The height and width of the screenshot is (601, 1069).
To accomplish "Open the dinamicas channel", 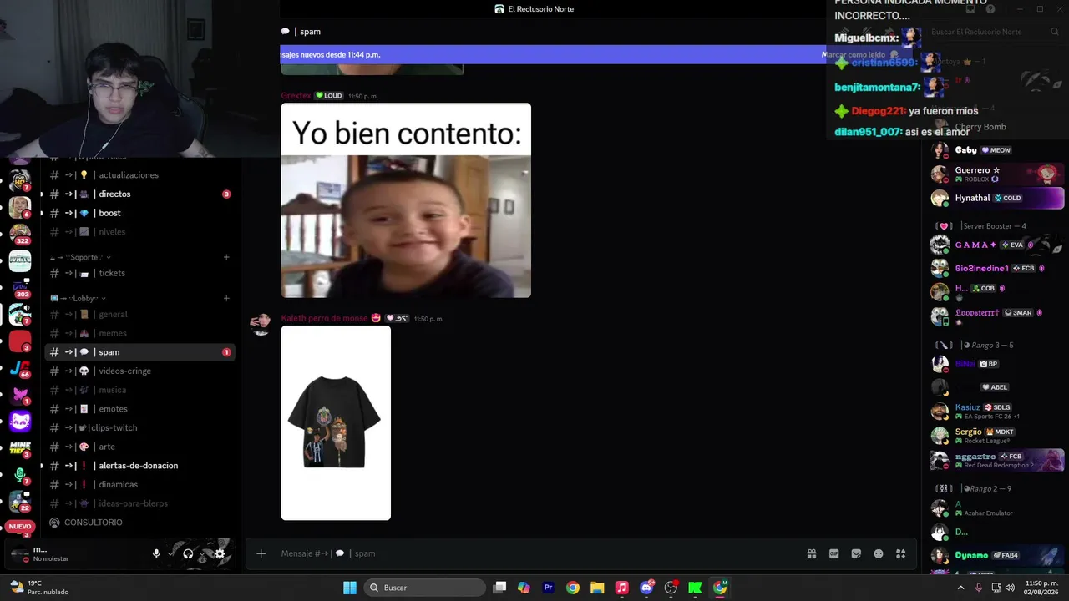I will (139, 484).
